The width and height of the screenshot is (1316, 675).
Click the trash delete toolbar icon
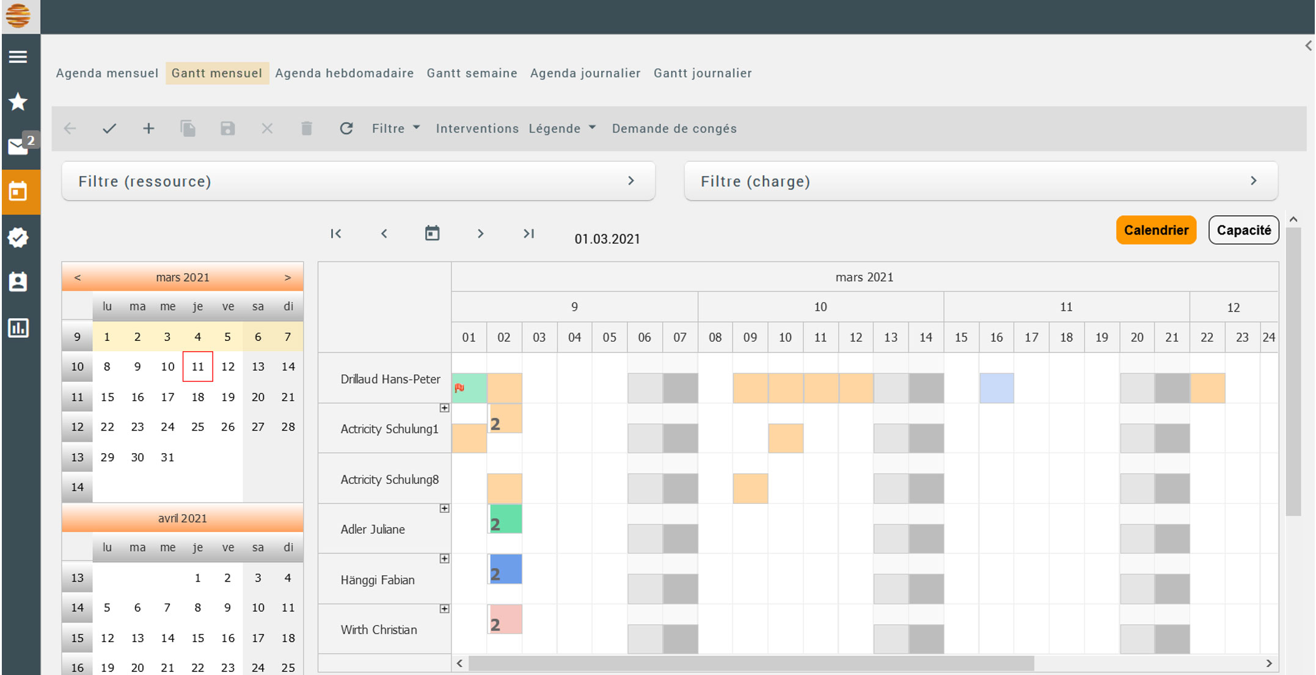(x=307, y=128)
